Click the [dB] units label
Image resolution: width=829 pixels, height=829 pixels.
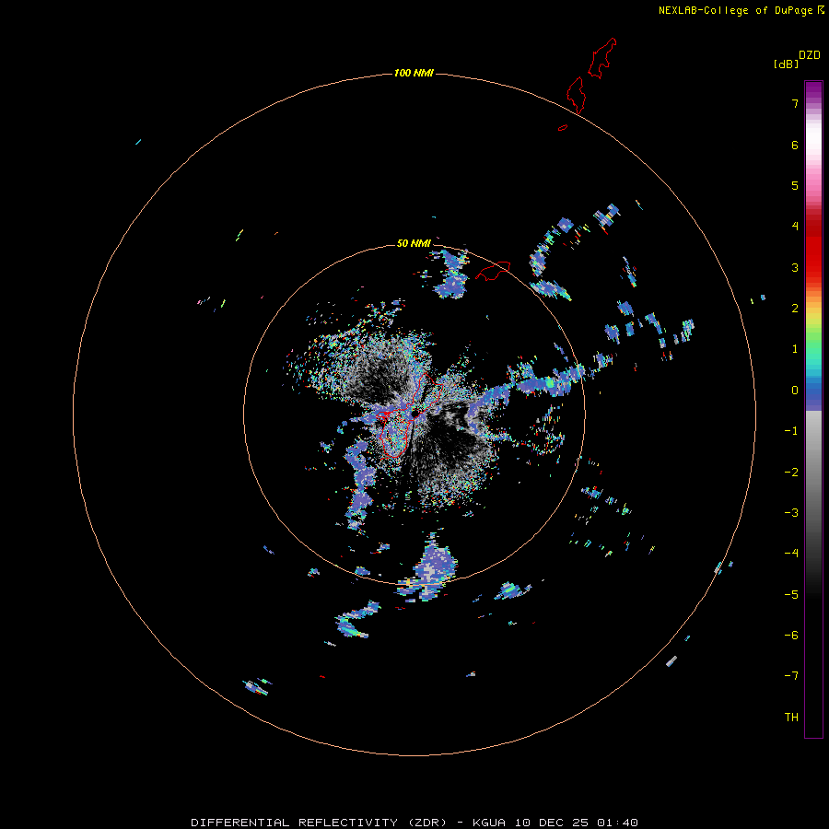(786, 64)
